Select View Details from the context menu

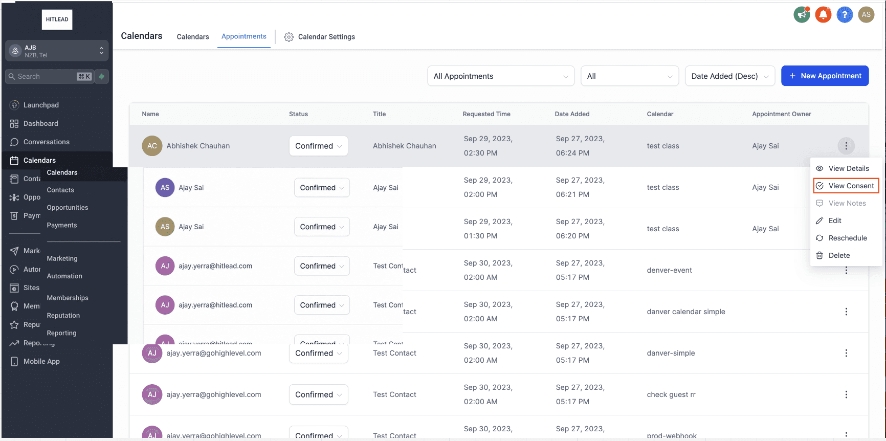coord(846,168)
